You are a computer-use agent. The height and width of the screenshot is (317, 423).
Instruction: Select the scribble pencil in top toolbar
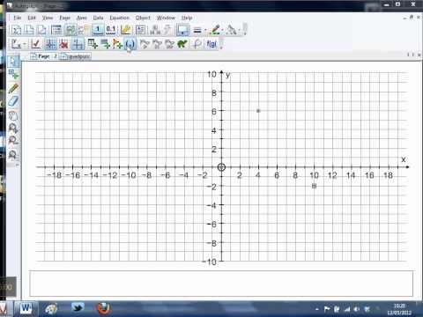coord(125,29)
